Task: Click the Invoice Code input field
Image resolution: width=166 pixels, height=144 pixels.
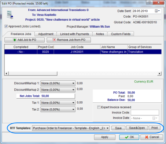Action: tap(145, 112)
